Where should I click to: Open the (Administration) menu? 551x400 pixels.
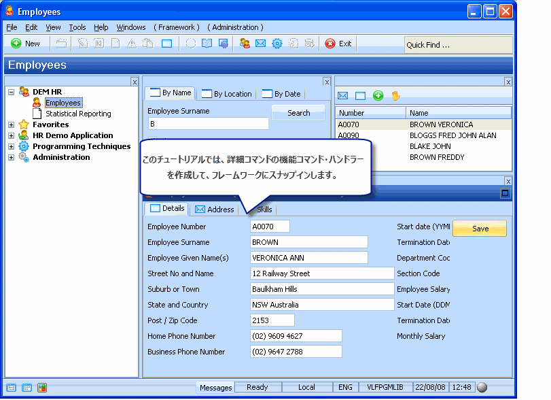[x=235, y=27]
